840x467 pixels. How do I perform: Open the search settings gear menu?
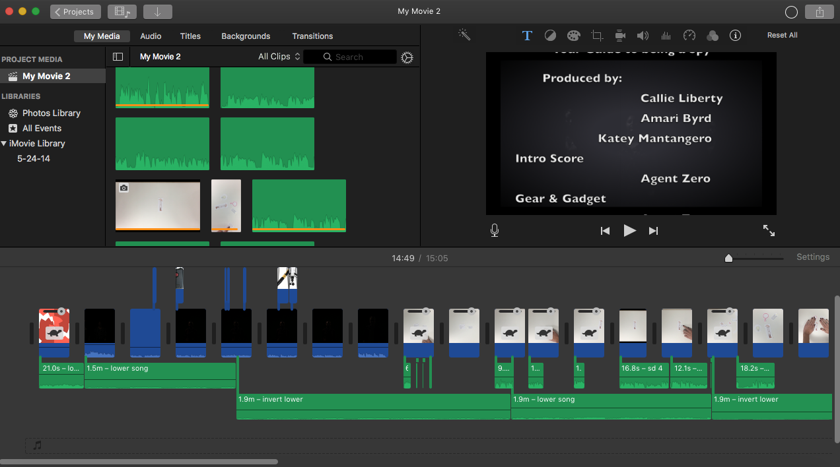pos(407,57)
